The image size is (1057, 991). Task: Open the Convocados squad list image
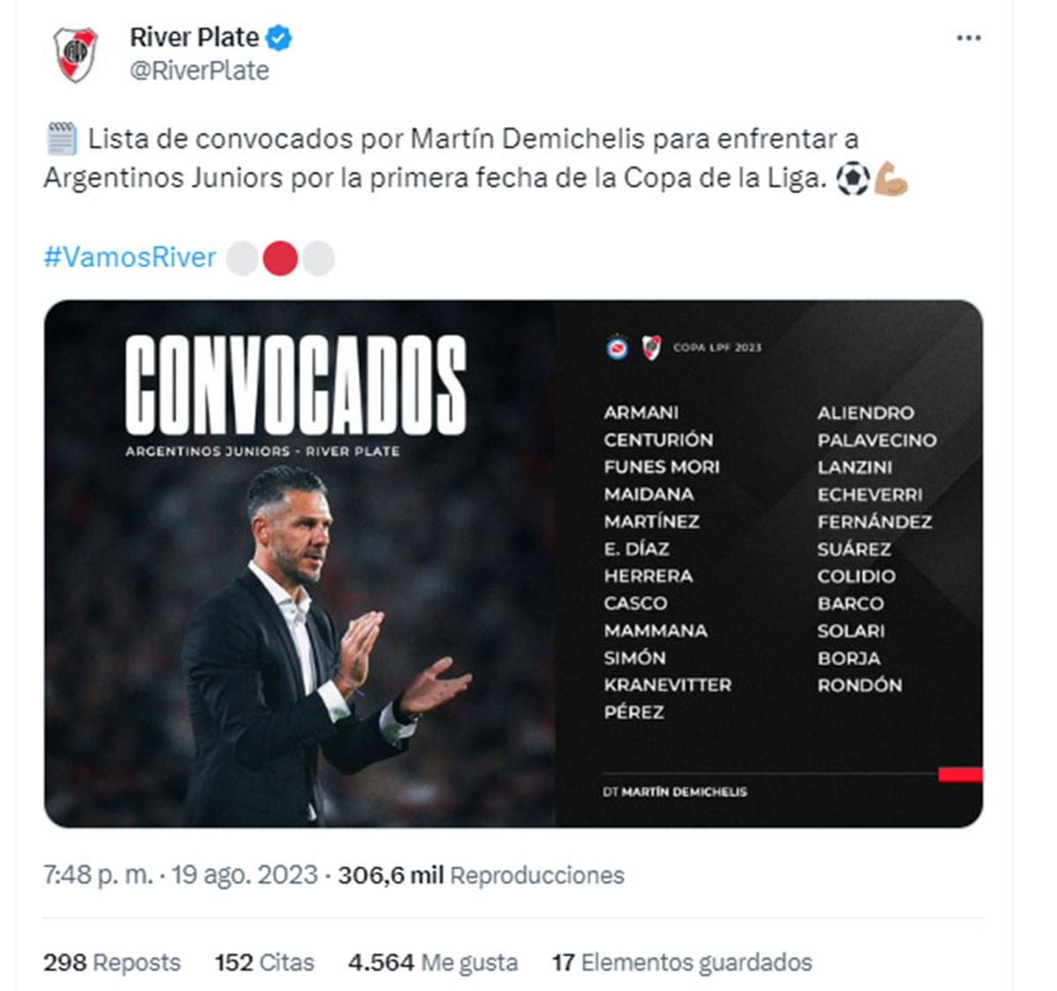coord(513,563)
